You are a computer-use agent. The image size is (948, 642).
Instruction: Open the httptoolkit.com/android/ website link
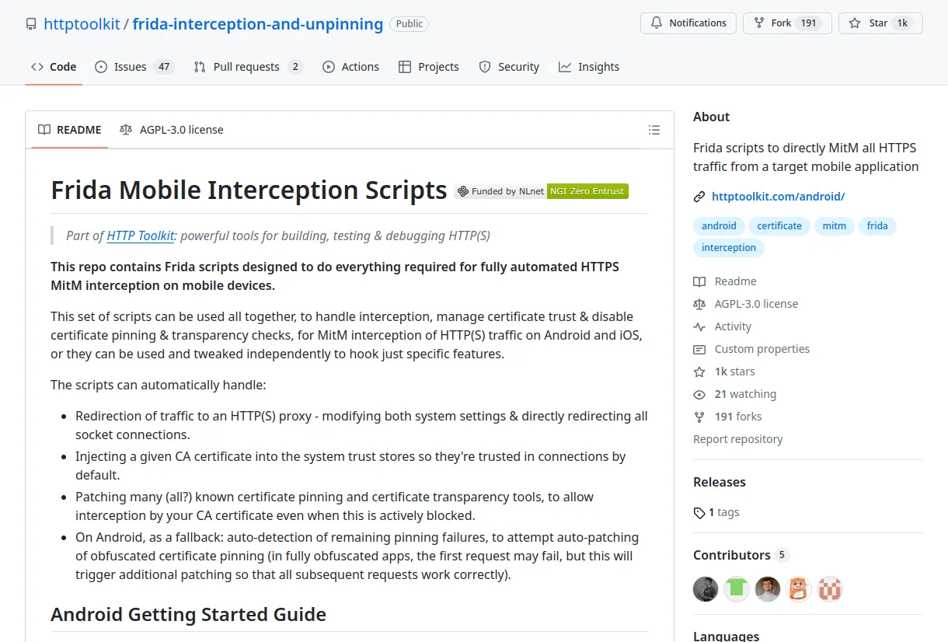pyautogui.click(x=778, y=197)
